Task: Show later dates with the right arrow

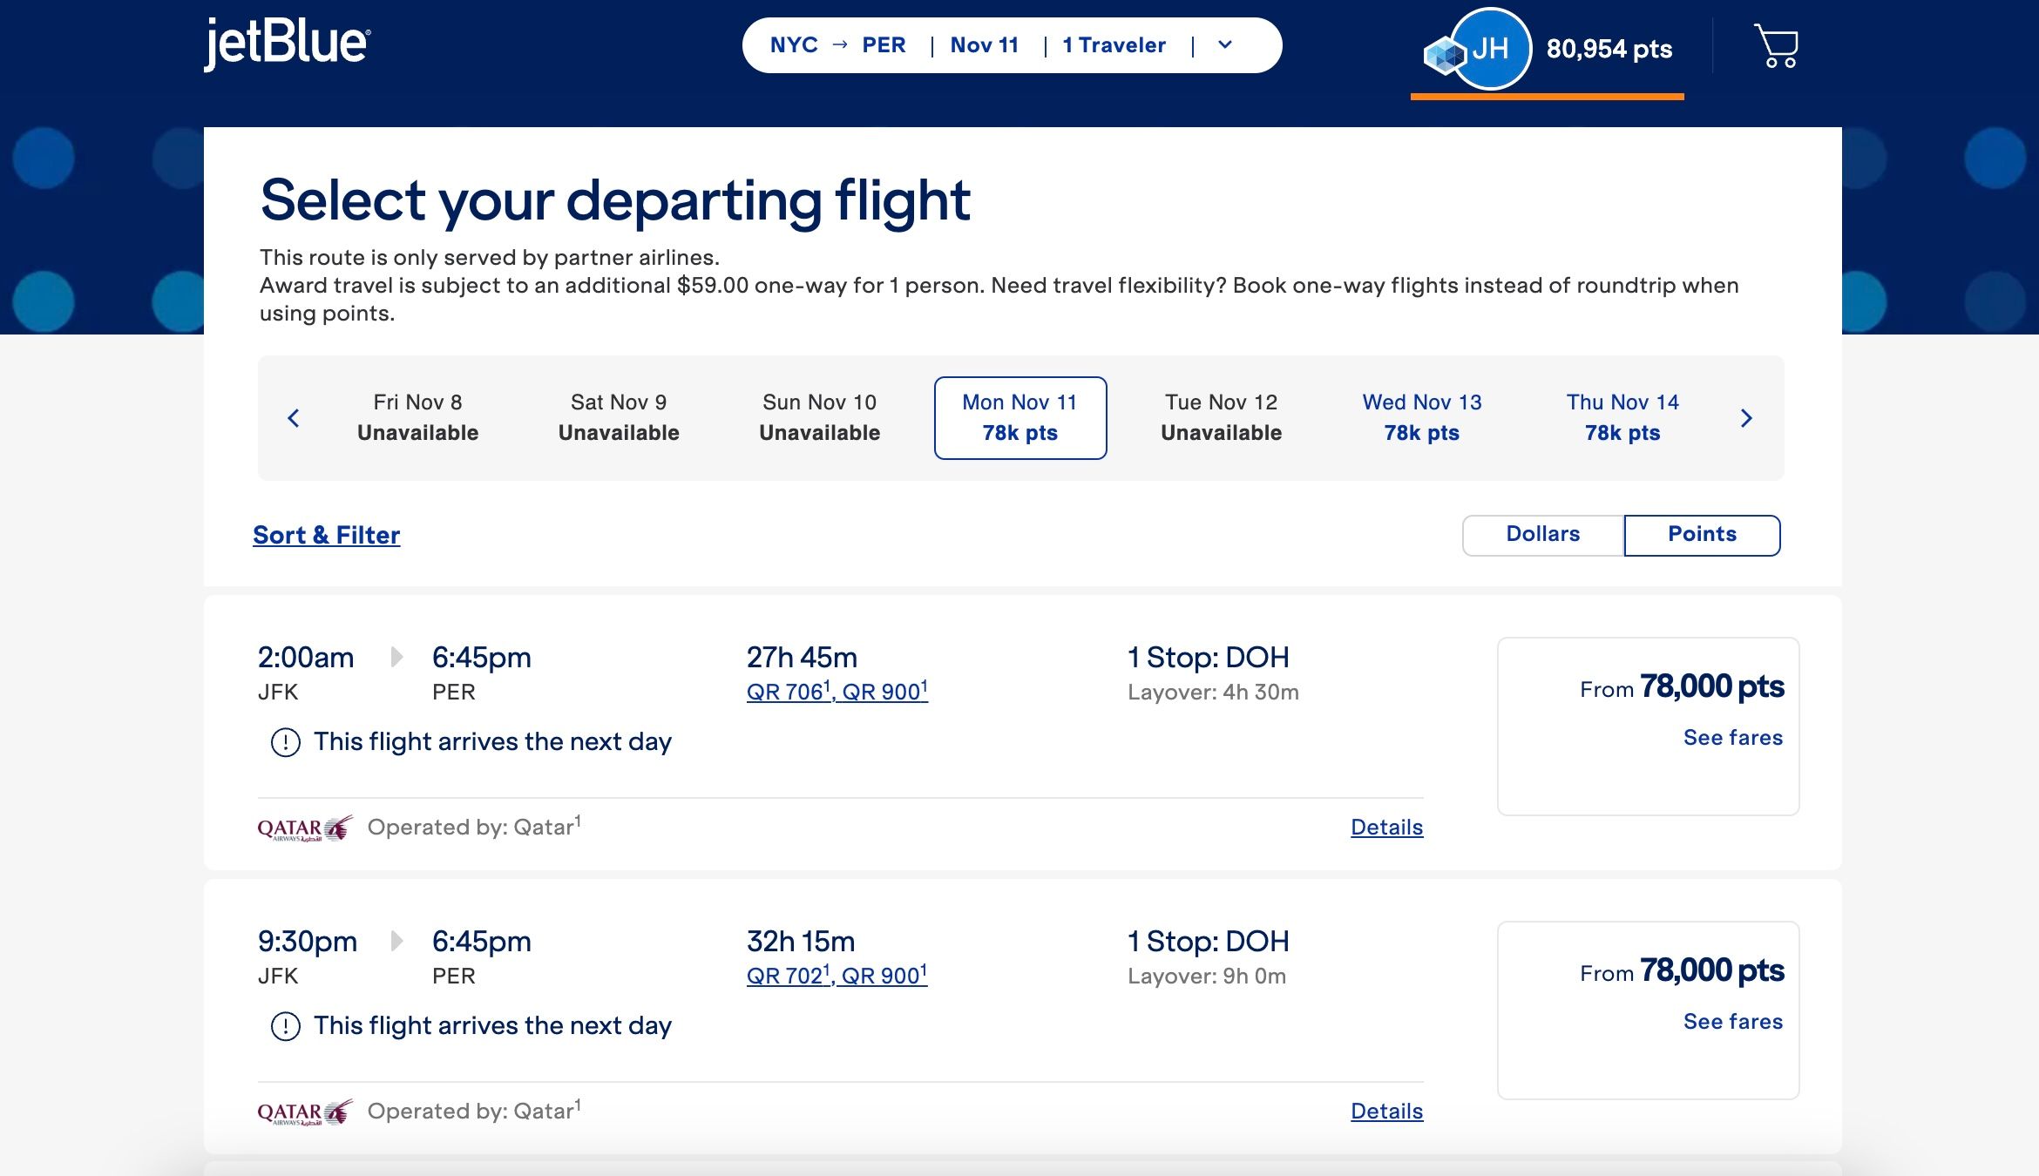Action: 1746,418
